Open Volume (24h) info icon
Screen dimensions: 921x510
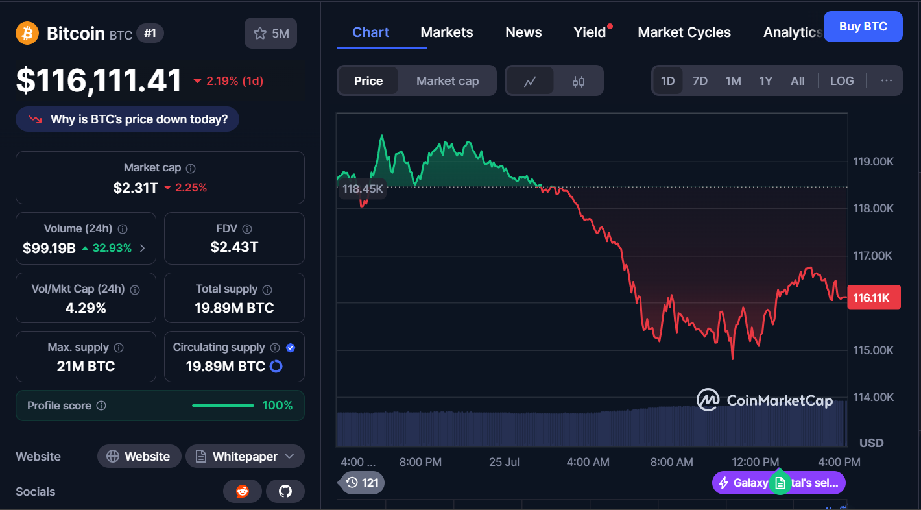coord(123,229)
